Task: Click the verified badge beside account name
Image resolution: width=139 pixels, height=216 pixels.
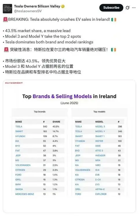Action: [x=63, y=6]
